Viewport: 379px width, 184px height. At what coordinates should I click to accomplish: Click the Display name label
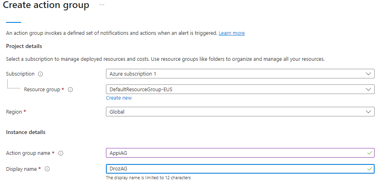point(21,169)
